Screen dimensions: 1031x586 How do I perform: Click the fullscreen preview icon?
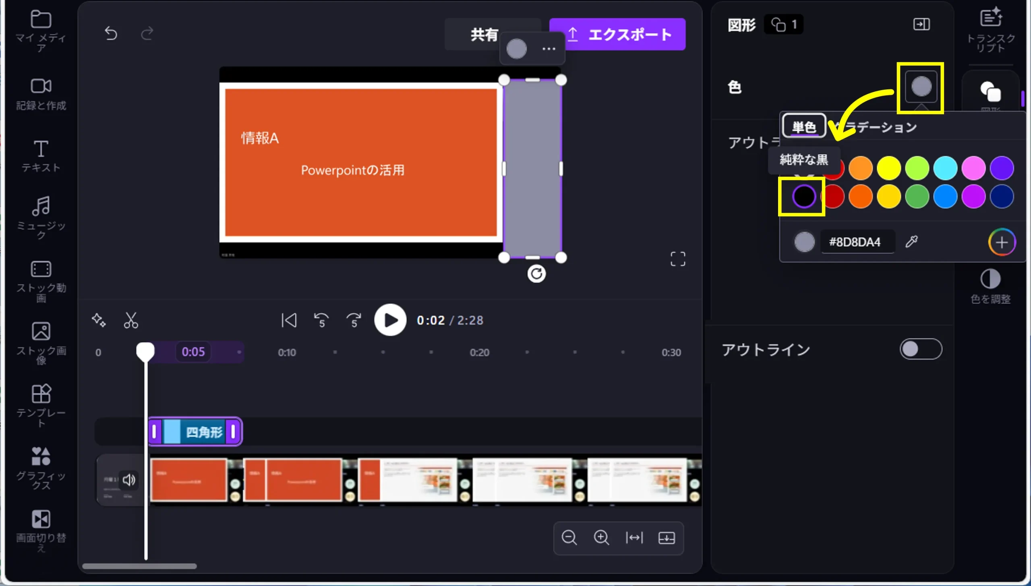tap(678, 259)
